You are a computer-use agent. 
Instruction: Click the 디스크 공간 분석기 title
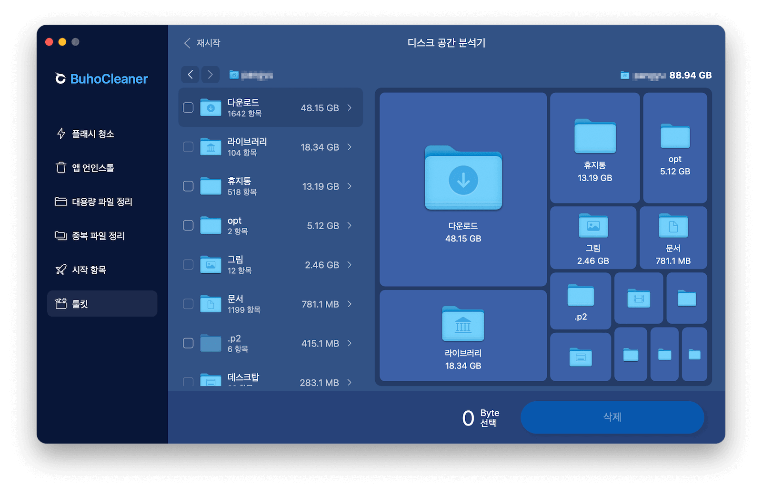446,43
